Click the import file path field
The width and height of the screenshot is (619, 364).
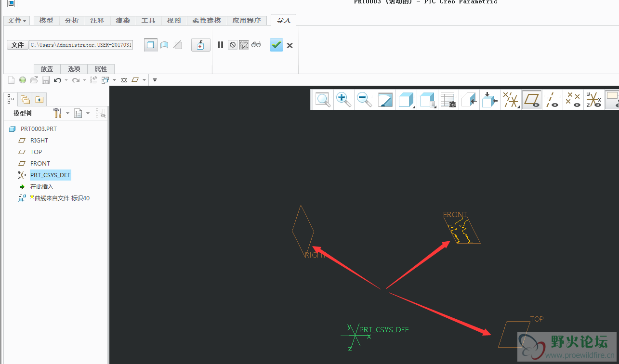(x=81, y=45)
